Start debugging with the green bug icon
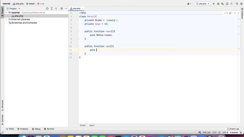The image size is (244, 137). pos(218,4)
